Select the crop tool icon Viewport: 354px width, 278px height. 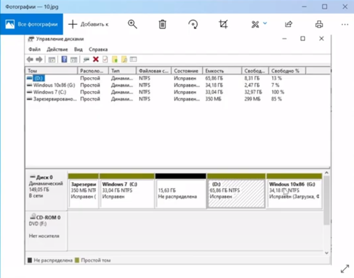coord(223,24)
